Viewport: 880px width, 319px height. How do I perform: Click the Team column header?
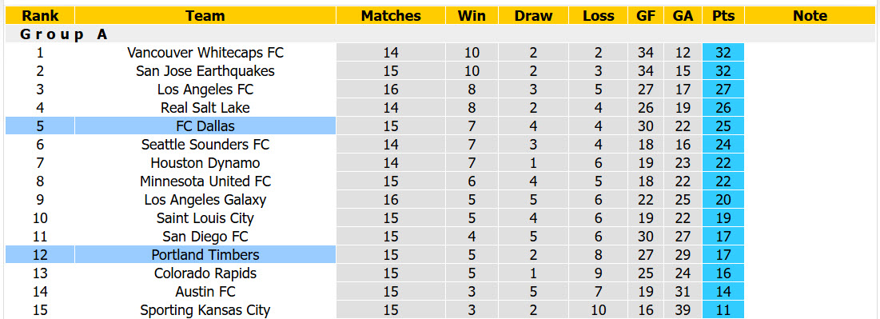pos(205,16)
